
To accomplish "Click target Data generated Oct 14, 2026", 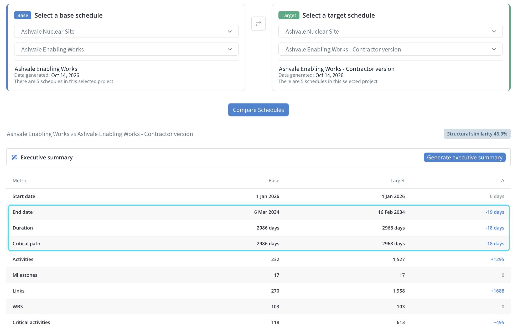I will point(329,75).
